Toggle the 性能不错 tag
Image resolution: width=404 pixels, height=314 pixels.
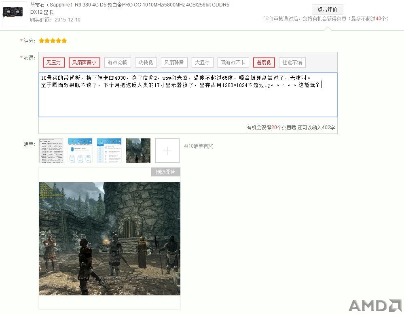[292, 62]
